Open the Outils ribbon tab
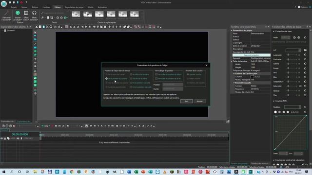Screen dimensions: 312x175 click(91, 7)
